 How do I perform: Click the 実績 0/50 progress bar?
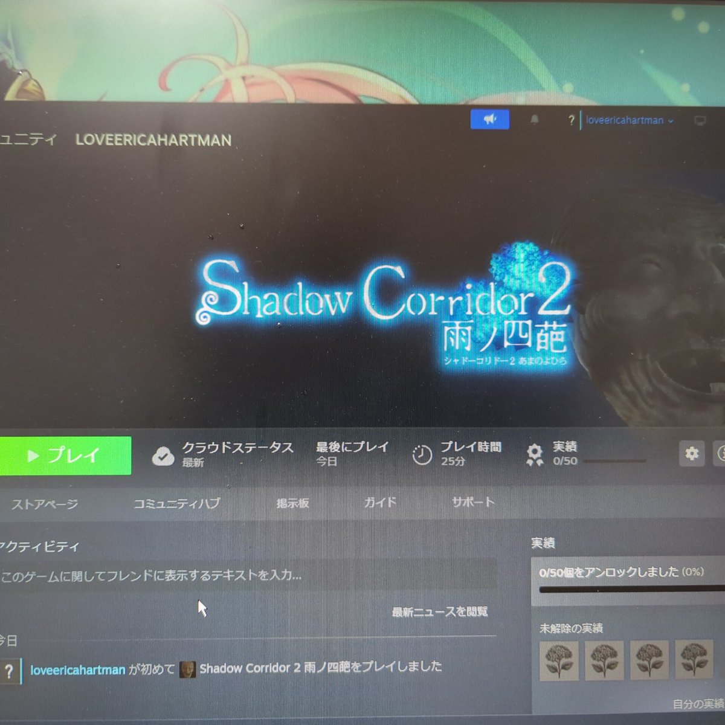(x=614, y=461)
